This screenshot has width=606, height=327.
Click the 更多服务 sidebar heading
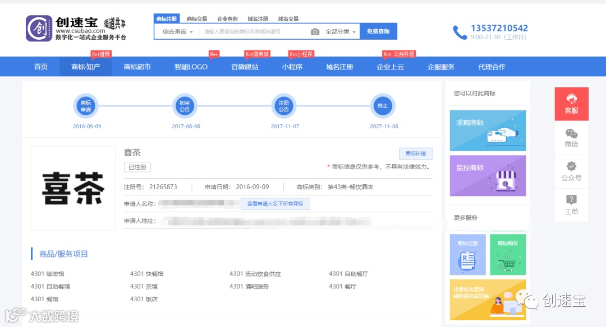click(x=466, y=217)
